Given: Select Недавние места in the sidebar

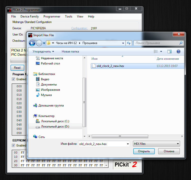Looking at the screenshot, I should (x=52, y=58).
